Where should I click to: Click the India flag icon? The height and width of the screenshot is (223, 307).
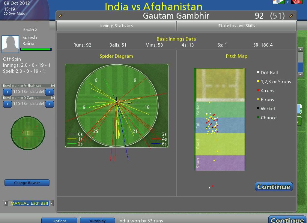click(279, 2)
